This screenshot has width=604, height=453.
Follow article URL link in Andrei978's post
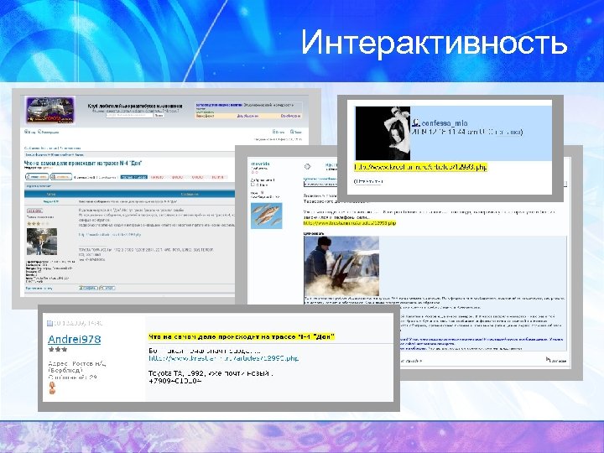pyautogui.click(x=223, y=358)
